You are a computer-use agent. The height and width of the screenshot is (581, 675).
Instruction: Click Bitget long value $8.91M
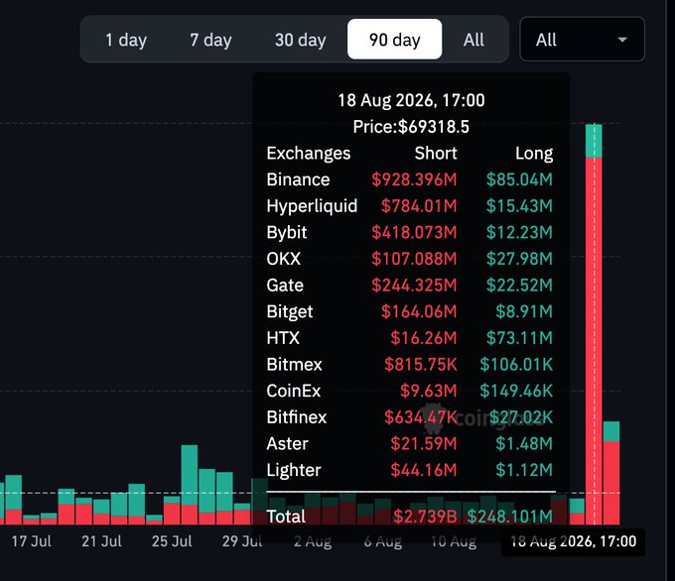click(x=524, y=311)
